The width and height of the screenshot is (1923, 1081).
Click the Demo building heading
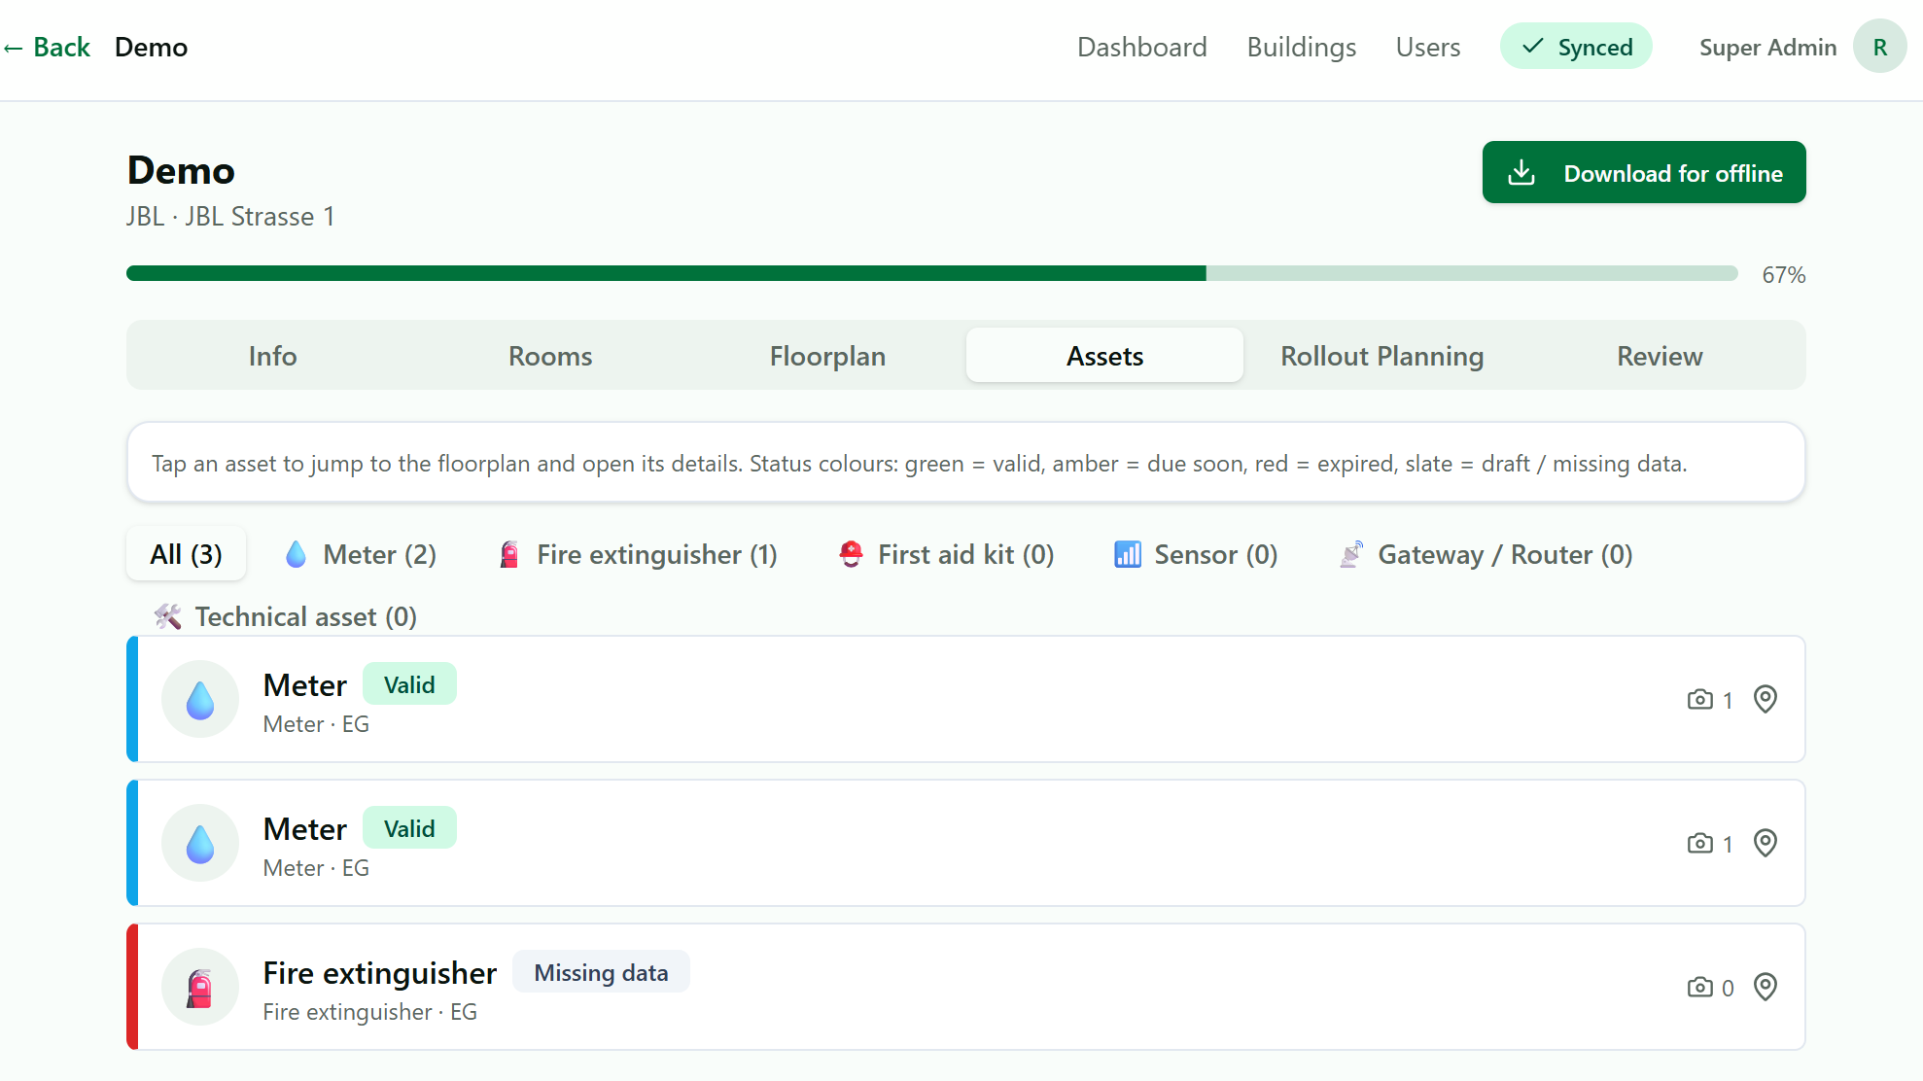tap(181, 170)
